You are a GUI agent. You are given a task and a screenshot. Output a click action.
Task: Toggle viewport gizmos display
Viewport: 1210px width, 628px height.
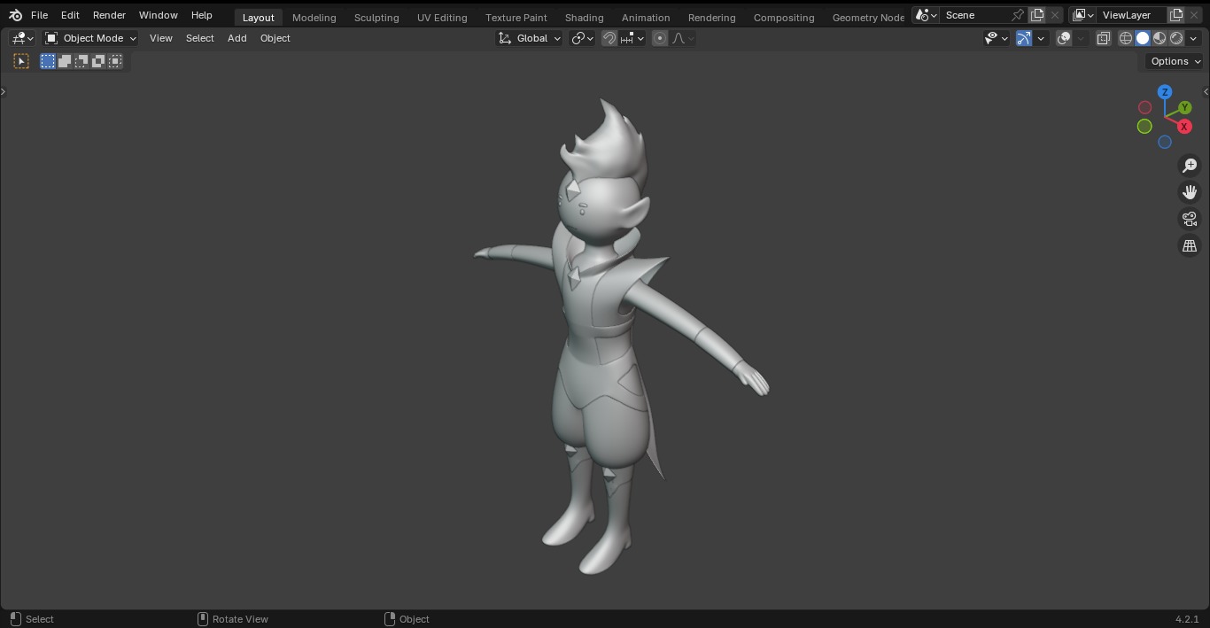click(1024, 38)
